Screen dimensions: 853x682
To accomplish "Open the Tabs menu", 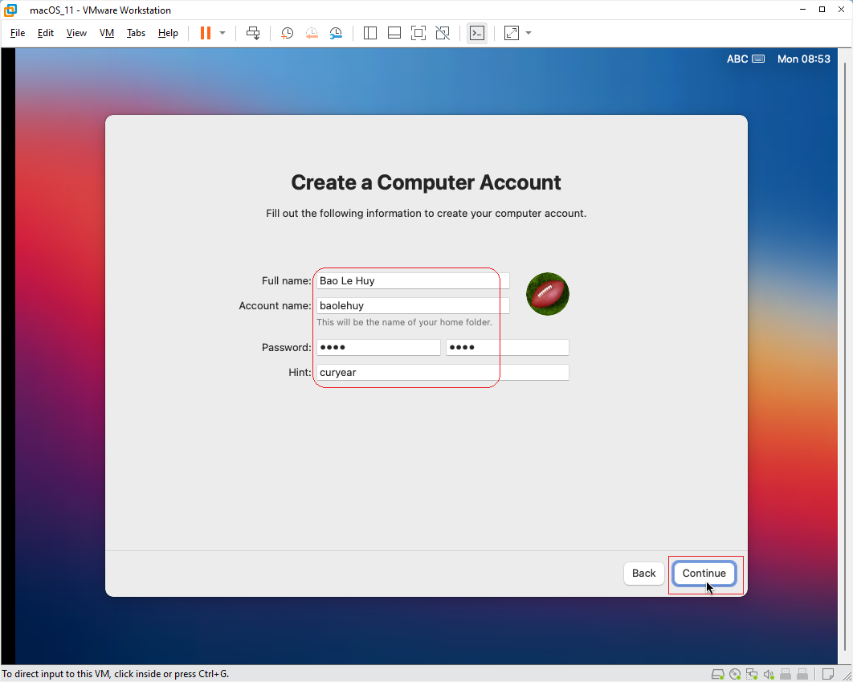I will point(136,33).
